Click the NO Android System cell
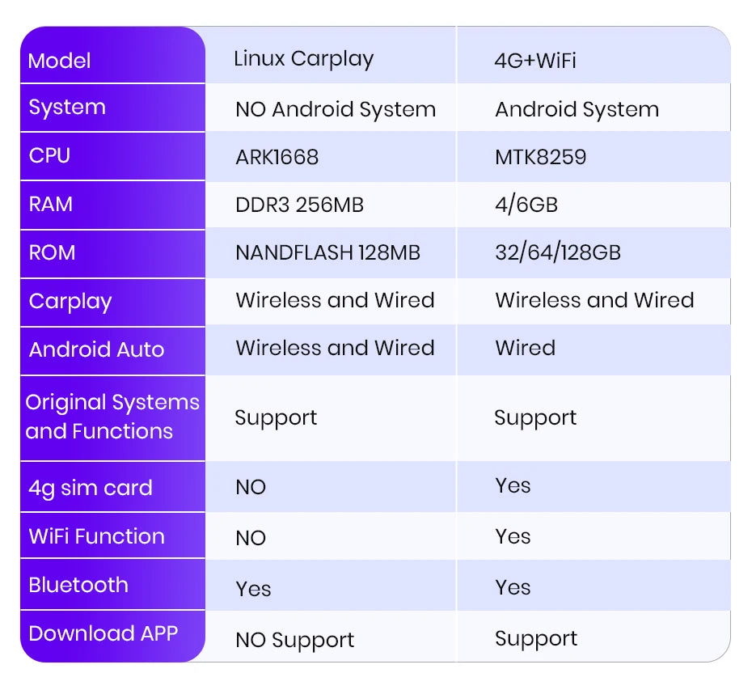752x690 pixels. coord(335,109)
